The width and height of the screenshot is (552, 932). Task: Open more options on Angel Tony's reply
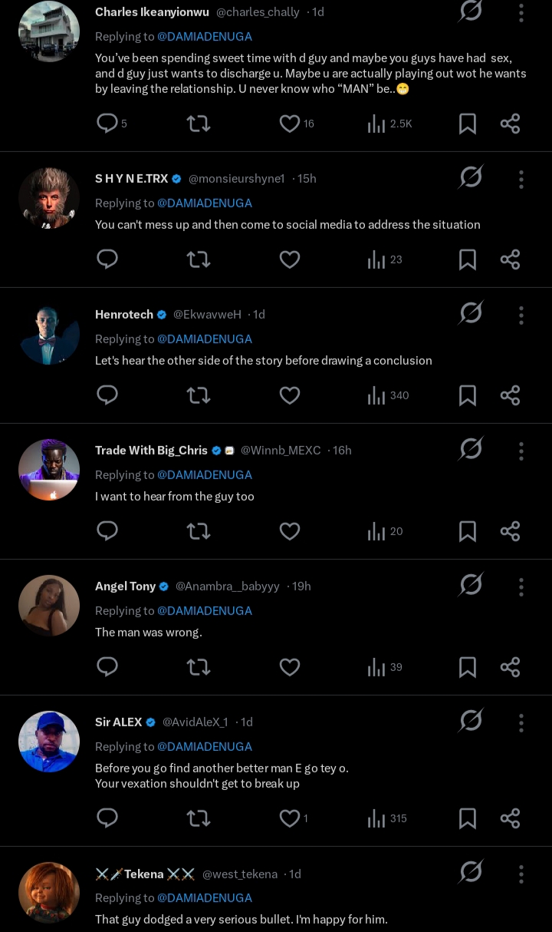click(x=521, y=587)
